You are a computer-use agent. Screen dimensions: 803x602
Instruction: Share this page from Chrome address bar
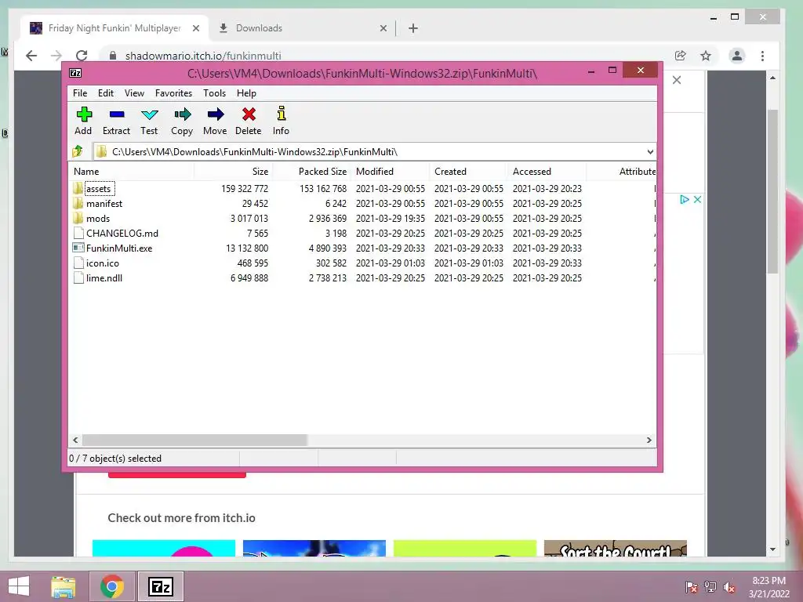(680, 56)
